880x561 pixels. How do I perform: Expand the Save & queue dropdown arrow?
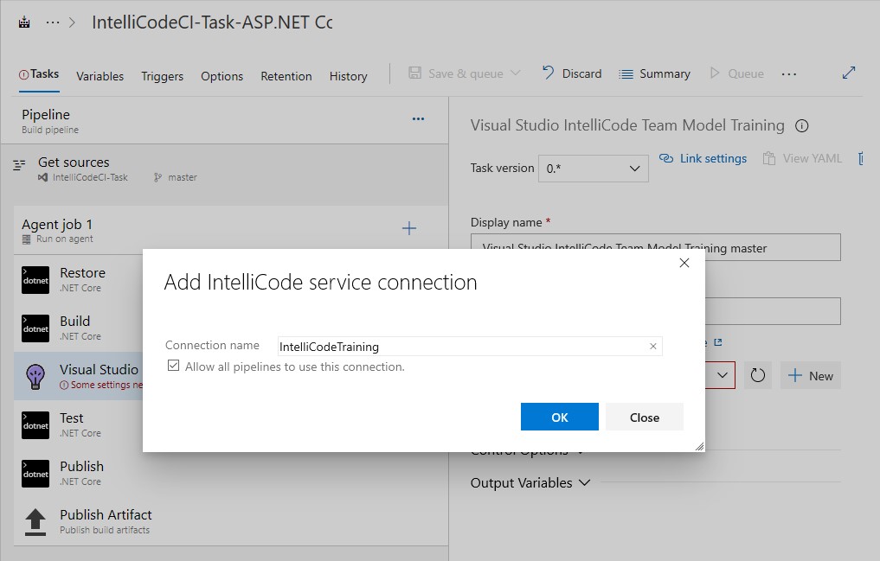click(x=515, y=73)
